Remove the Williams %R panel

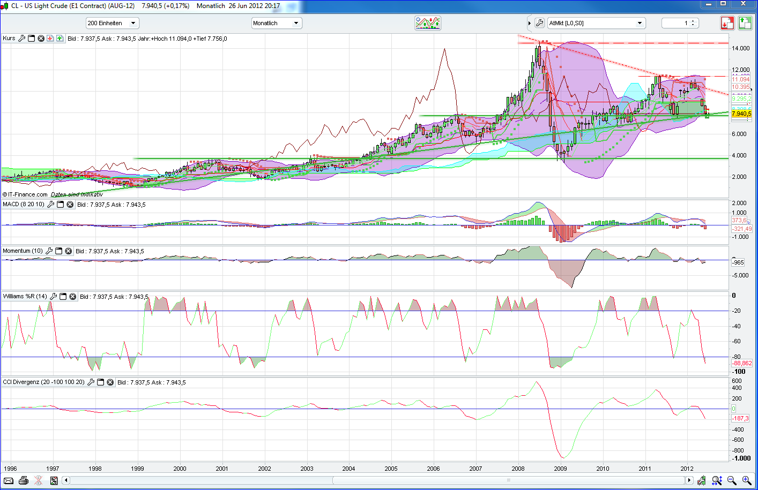tap(73, 297)
